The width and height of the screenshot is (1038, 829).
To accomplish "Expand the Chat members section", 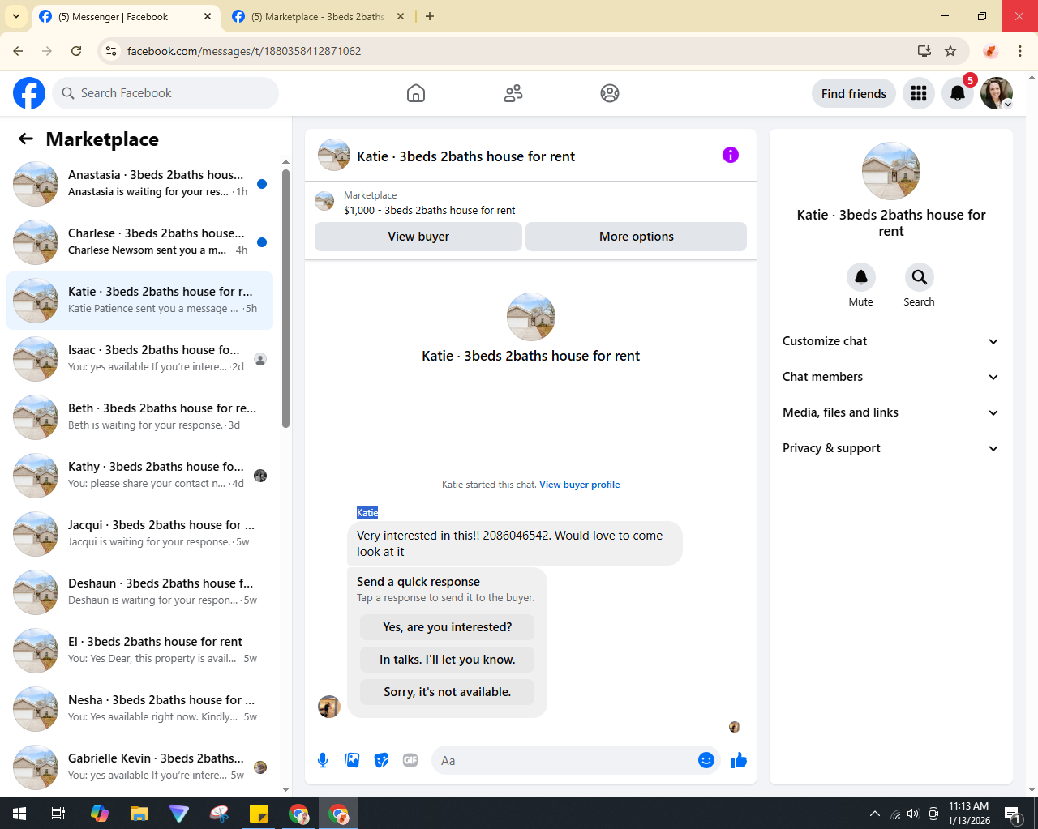I will click(890, 377).
